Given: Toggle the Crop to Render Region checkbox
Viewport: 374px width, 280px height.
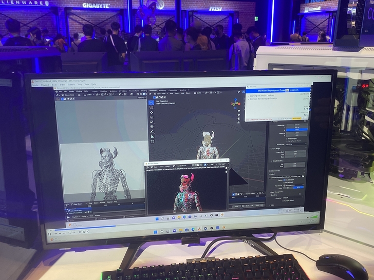Looking at the screenshot, I should click(x=287, y=141).
